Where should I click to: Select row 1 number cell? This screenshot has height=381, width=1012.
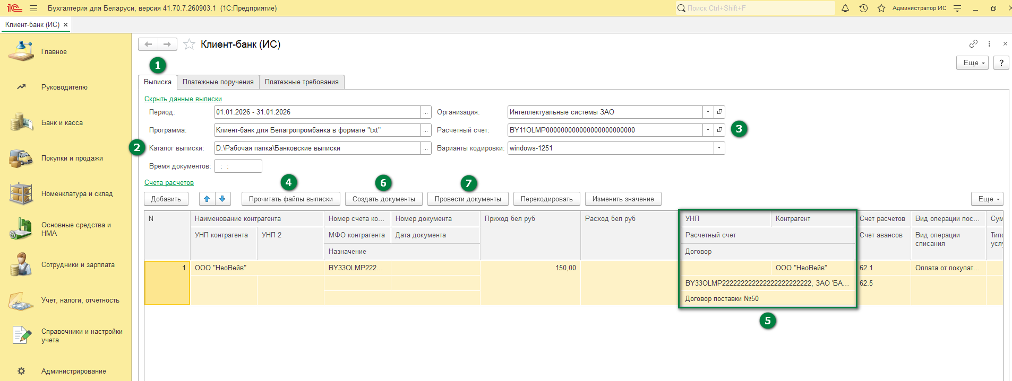[x=167, y=283]
